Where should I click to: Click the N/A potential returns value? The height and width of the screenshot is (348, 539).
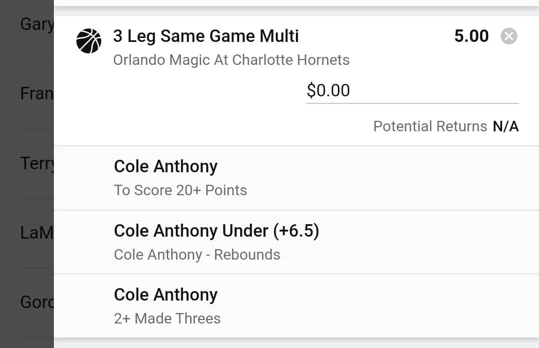pos(506,126)
